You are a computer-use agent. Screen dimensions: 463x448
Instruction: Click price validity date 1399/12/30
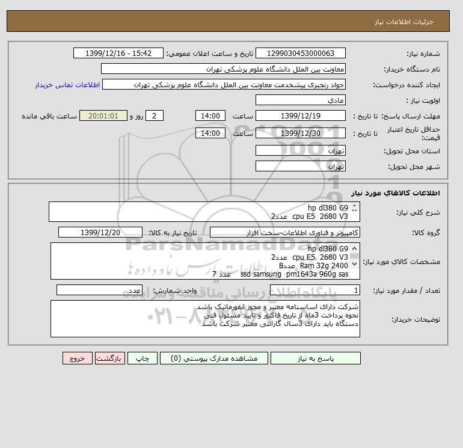300,133
